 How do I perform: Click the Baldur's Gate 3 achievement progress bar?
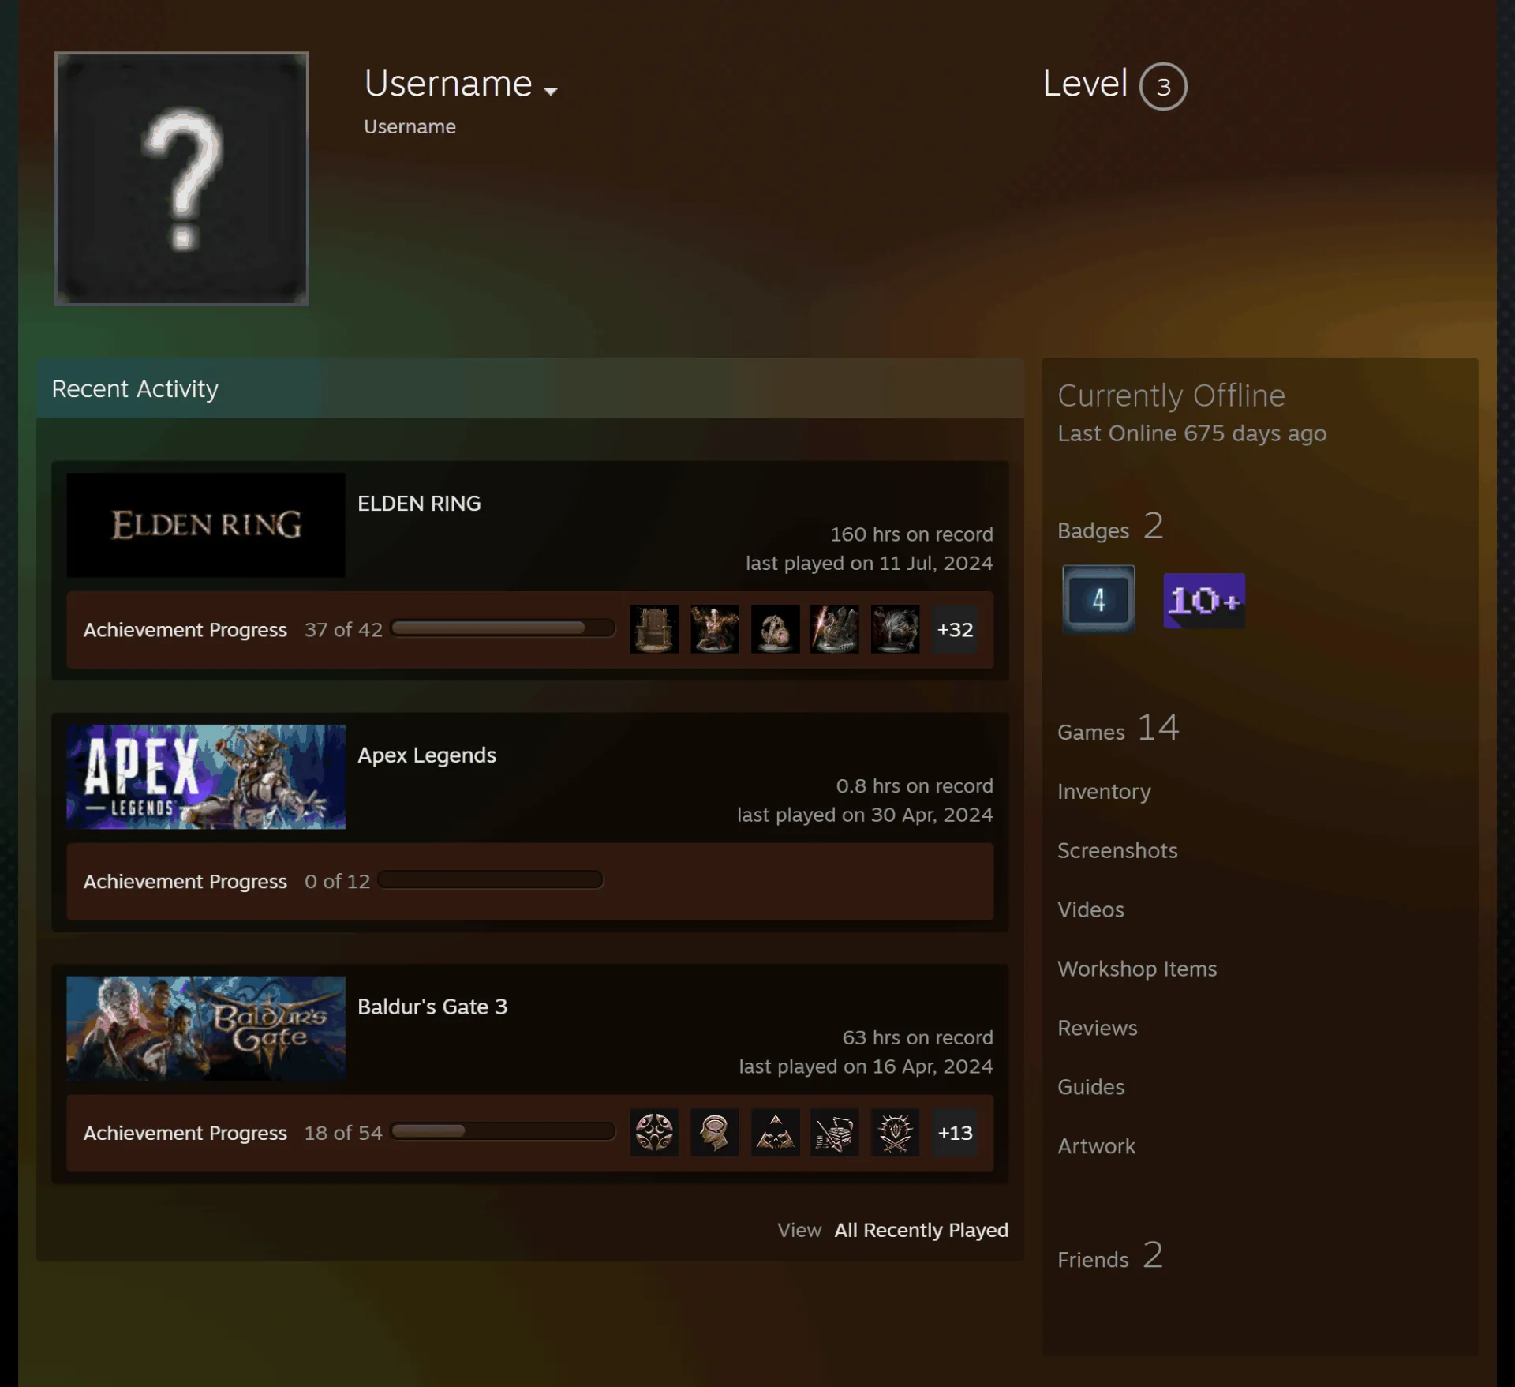pyautogui.click(x=503, y=1130)
